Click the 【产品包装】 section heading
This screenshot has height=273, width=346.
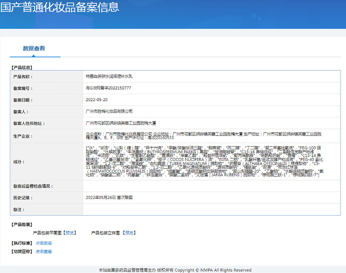(22, 225)
